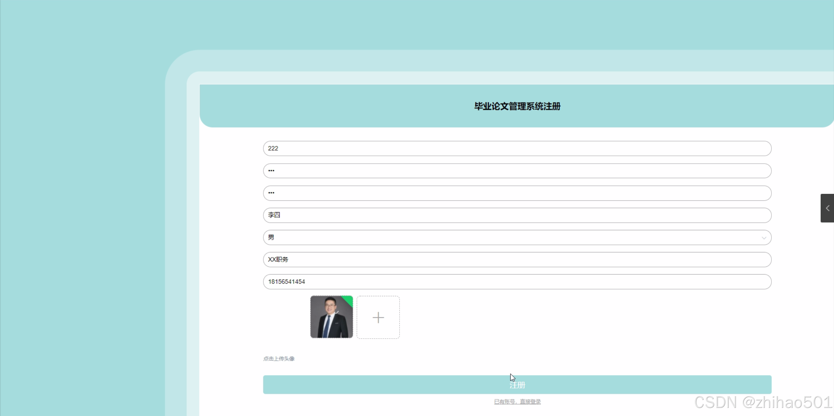
Task: Click the 点击上传头像 hint text
Action: [279, 358]
